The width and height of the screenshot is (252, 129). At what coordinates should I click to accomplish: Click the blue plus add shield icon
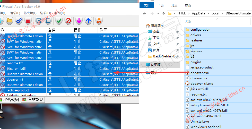click(1, 21)
